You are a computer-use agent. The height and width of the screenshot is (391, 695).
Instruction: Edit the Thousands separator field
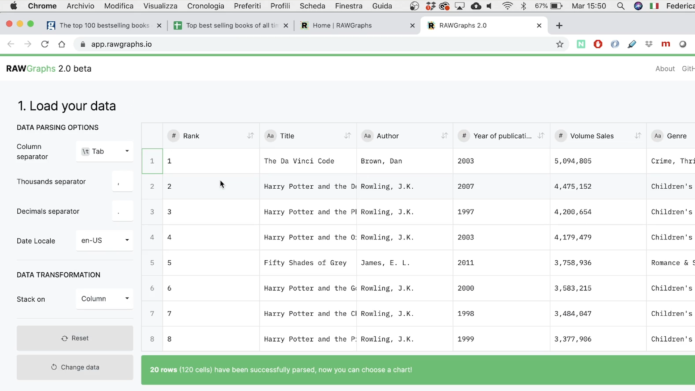(x=122, y=181)
